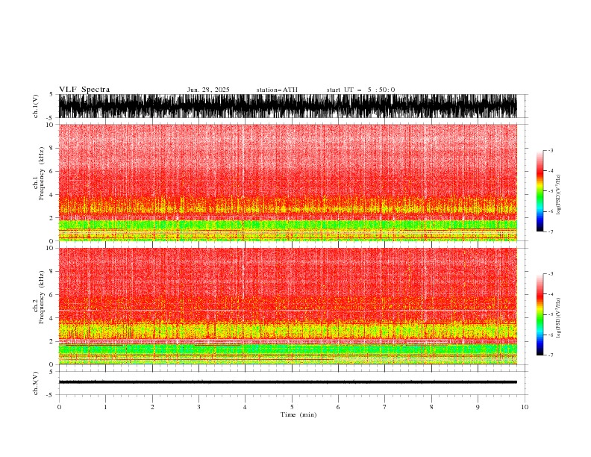Click the "-5" voltage tick of ch.3 waveform

(51, 395)
